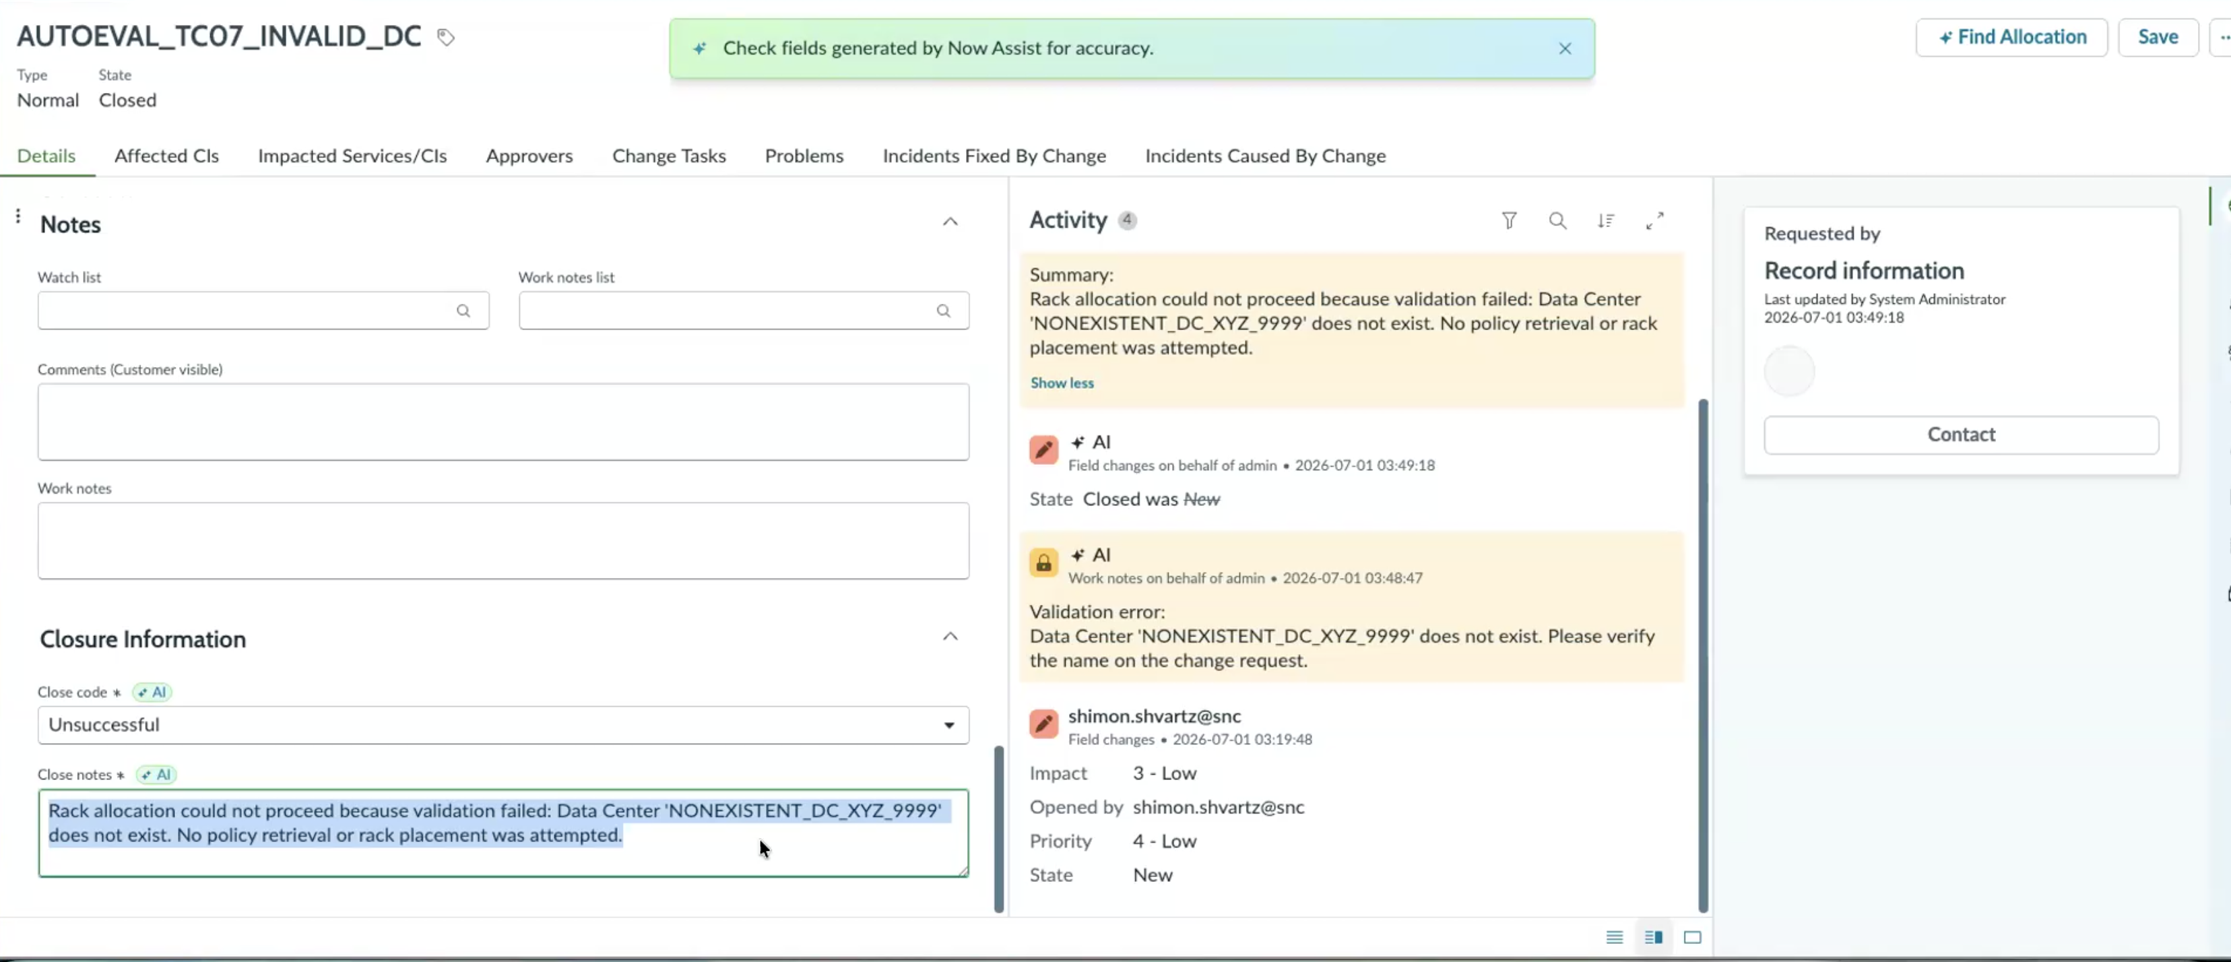The width and height of the screenshot is (2231, 962).
Task: Click pencil icon on shimon.shvartz@snc entry
Action: (1043, 724)
